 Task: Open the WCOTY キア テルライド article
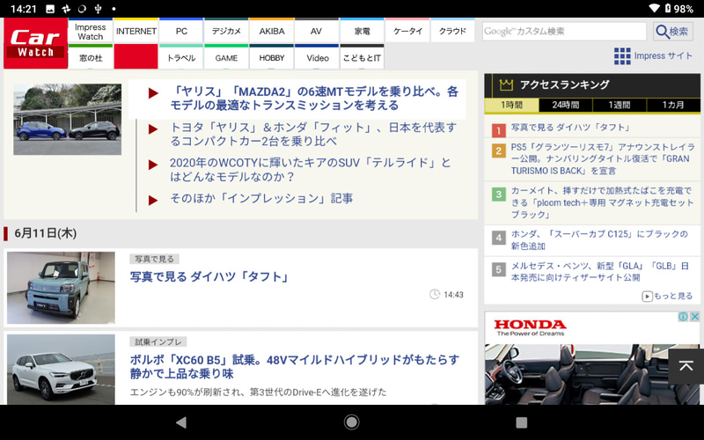311,169
